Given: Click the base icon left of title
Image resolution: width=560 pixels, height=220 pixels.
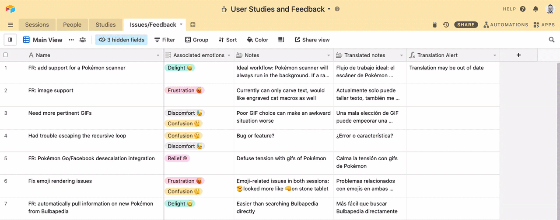Looking at the screenshot, I should click(x=224, y=9).
